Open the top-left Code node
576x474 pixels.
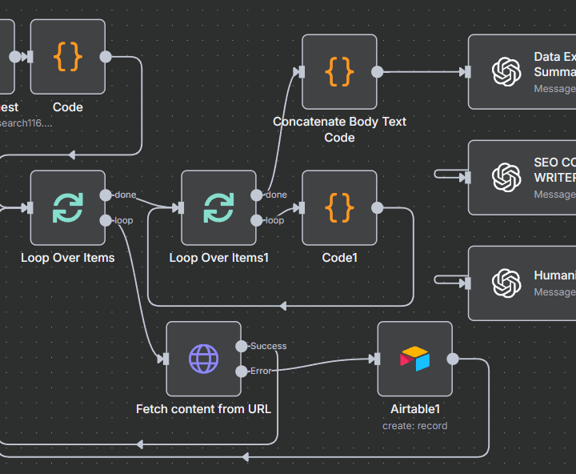[x=68, y=57]
